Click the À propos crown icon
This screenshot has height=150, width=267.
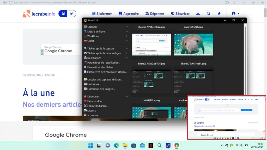coord(85,115)
